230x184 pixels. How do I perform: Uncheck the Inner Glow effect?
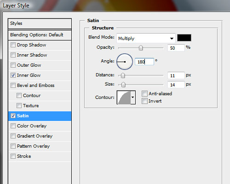click(x=13, y=75)
